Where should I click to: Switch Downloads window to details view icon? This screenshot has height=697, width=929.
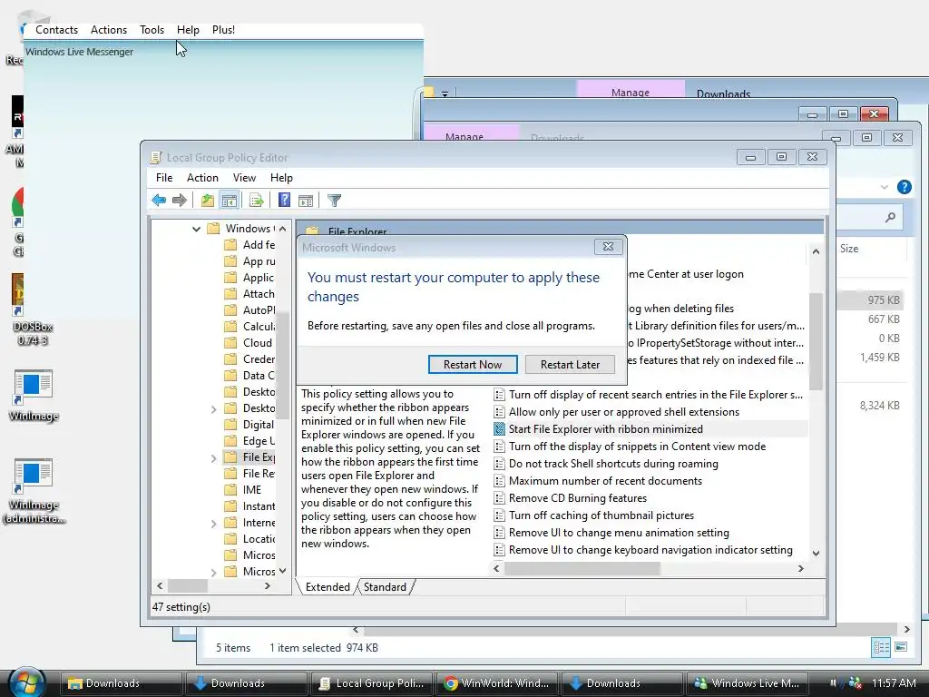click(x=881, y=647)
